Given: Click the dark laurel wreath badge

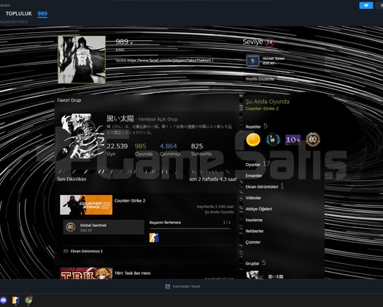Looking at the screenshot, I should (273, 140).
